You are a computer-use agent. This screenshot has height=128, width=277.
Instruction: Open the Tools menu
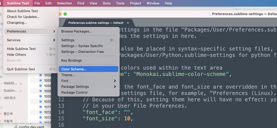coord(120,3)
